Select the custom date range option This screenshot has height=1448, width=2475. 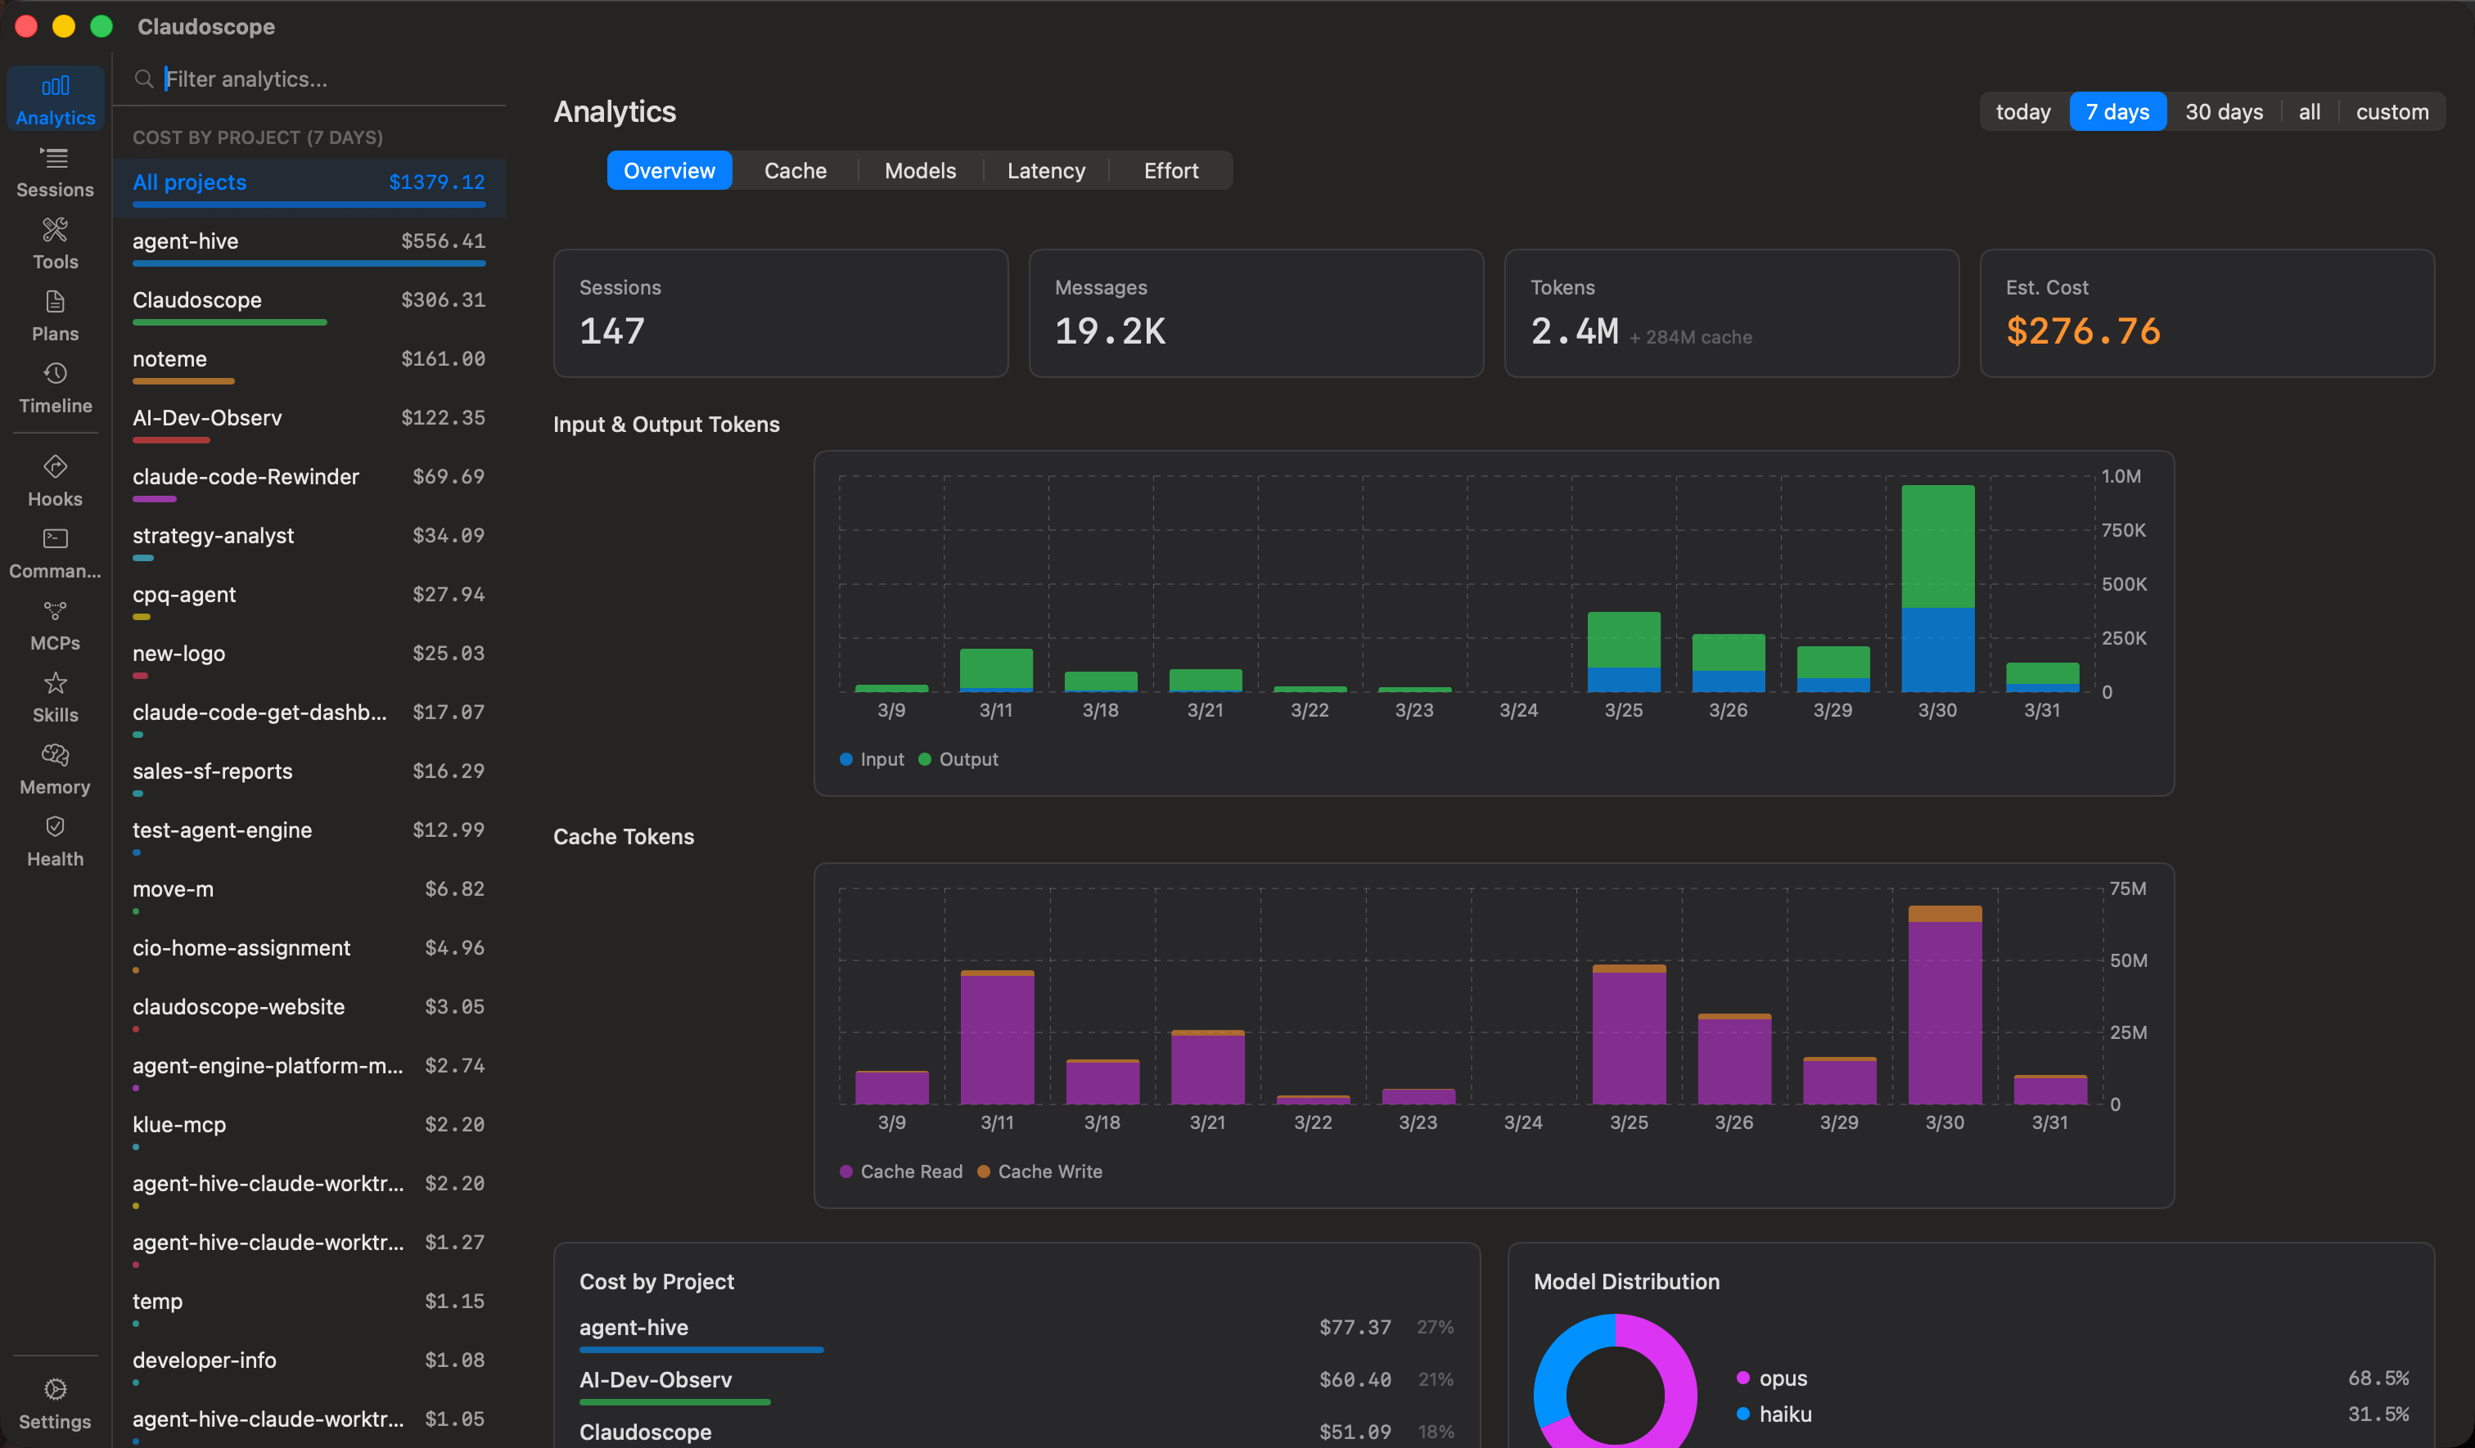tap(2392, 111)
